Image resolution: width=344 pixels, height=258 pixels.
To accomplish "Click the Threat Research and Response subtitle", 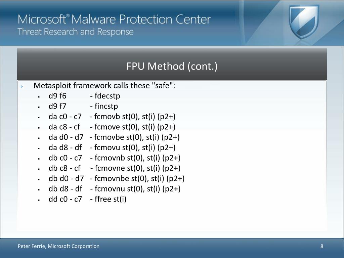I will [x=76, y=32].
